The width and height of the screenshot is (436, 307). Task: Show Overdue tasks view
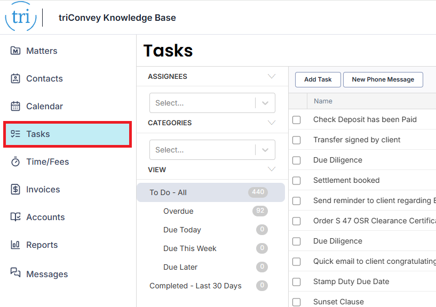(x=178, y=211)
